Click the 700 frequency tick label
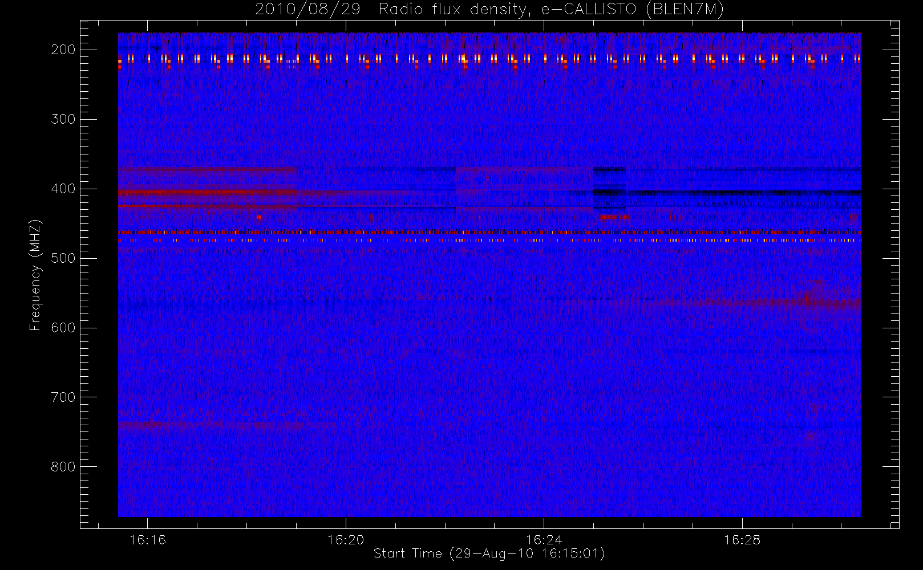Screen dimensions: 923x570 click(63, 397)
